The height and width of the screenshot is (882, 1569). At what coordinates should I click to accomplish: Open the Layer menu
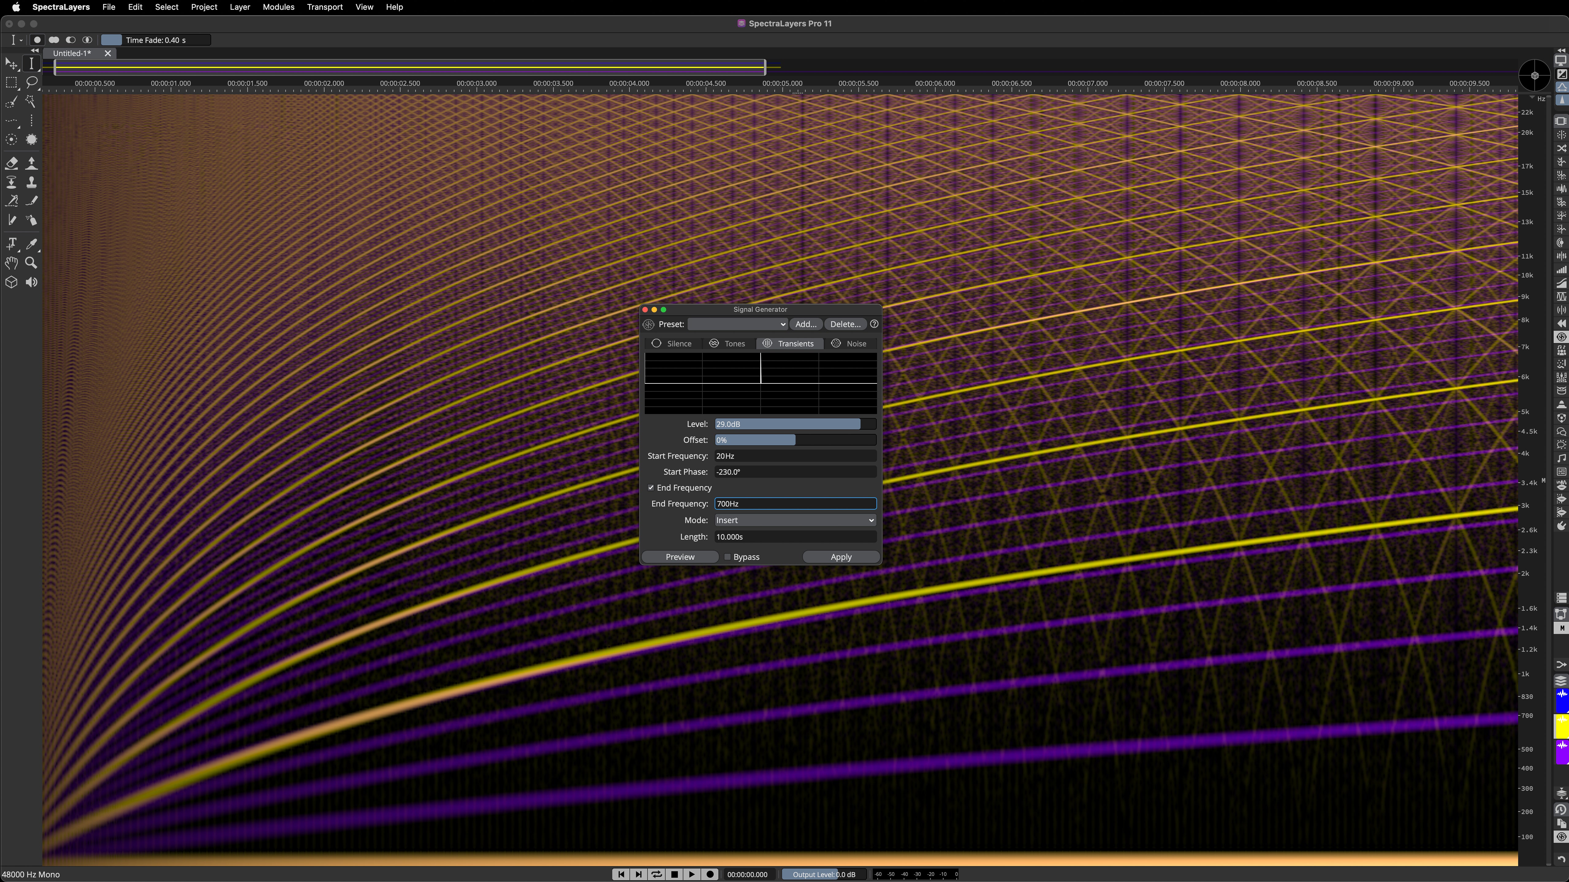pyautogui.click(x=239, y=7)
